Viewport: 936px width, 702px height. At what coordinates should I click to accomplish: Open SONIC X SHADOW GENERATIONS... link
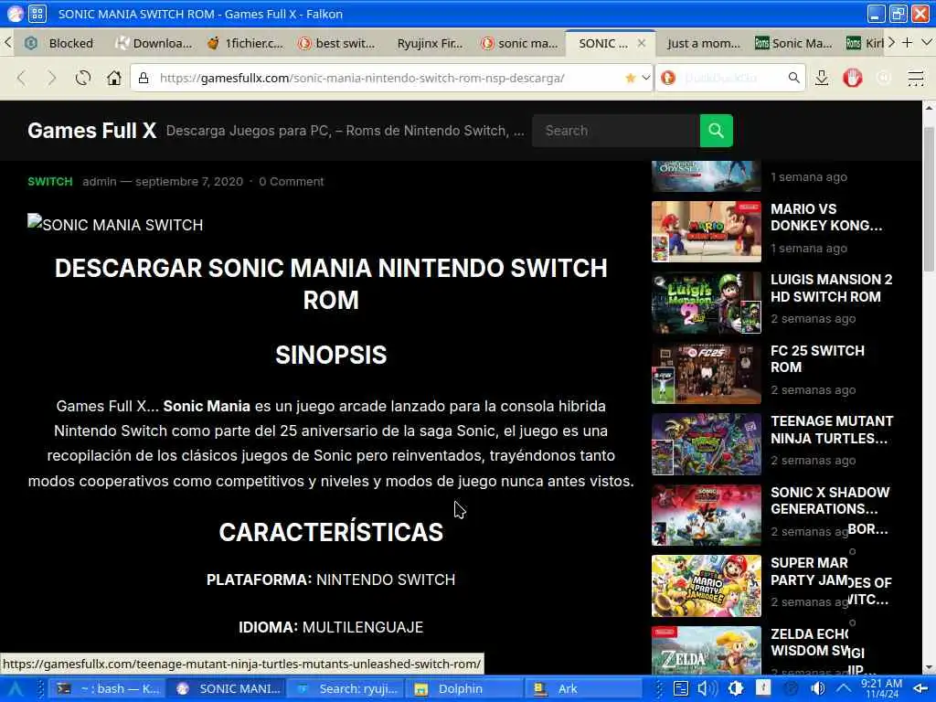830,501
